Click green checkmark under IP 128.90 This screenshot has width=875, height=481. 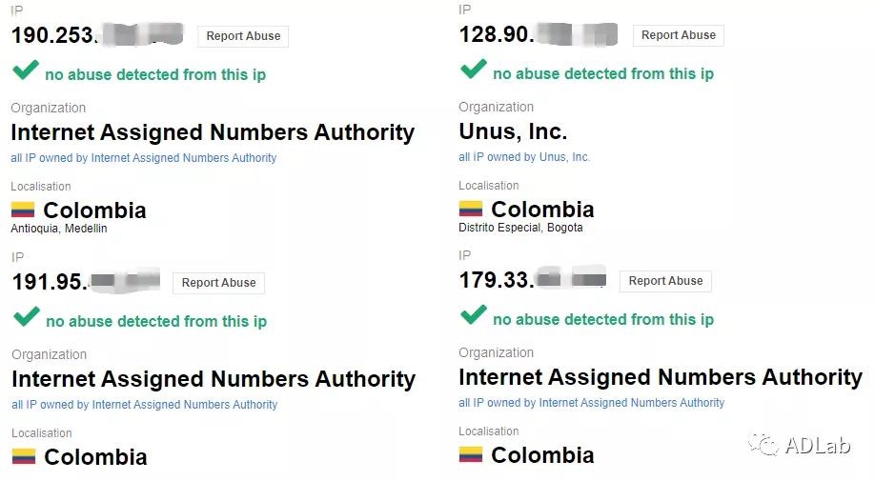(x=474, y=69)
